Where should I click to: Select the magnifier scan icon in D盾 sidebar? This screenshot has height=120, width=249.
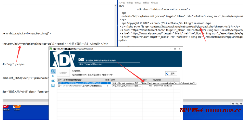[53, 71]
